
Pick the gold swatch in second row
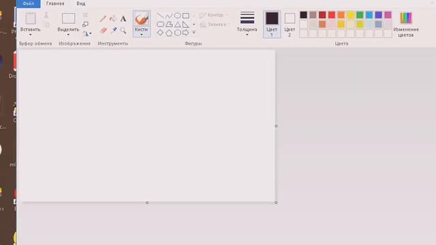341,24
